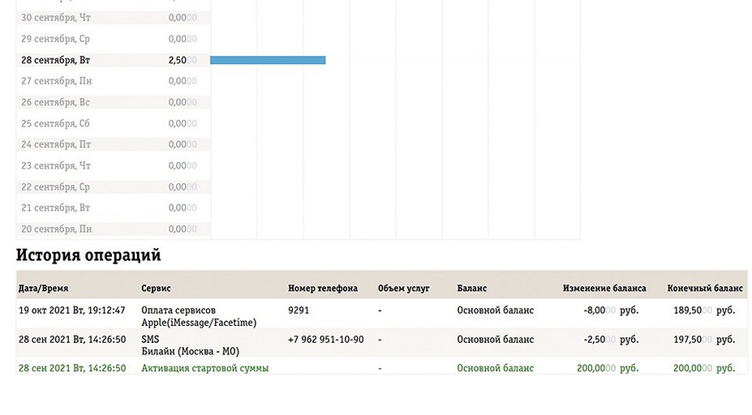Image resolution: width=752 pixels, height=415 pixels.
Task: Open the Оплата сервисов Apple operation entry
Action: coord(198,316)
